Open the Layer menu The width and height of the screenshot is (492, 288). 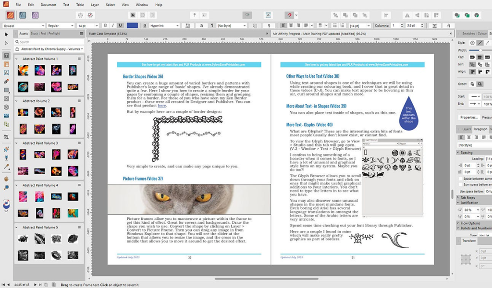(x=95, y=5)
